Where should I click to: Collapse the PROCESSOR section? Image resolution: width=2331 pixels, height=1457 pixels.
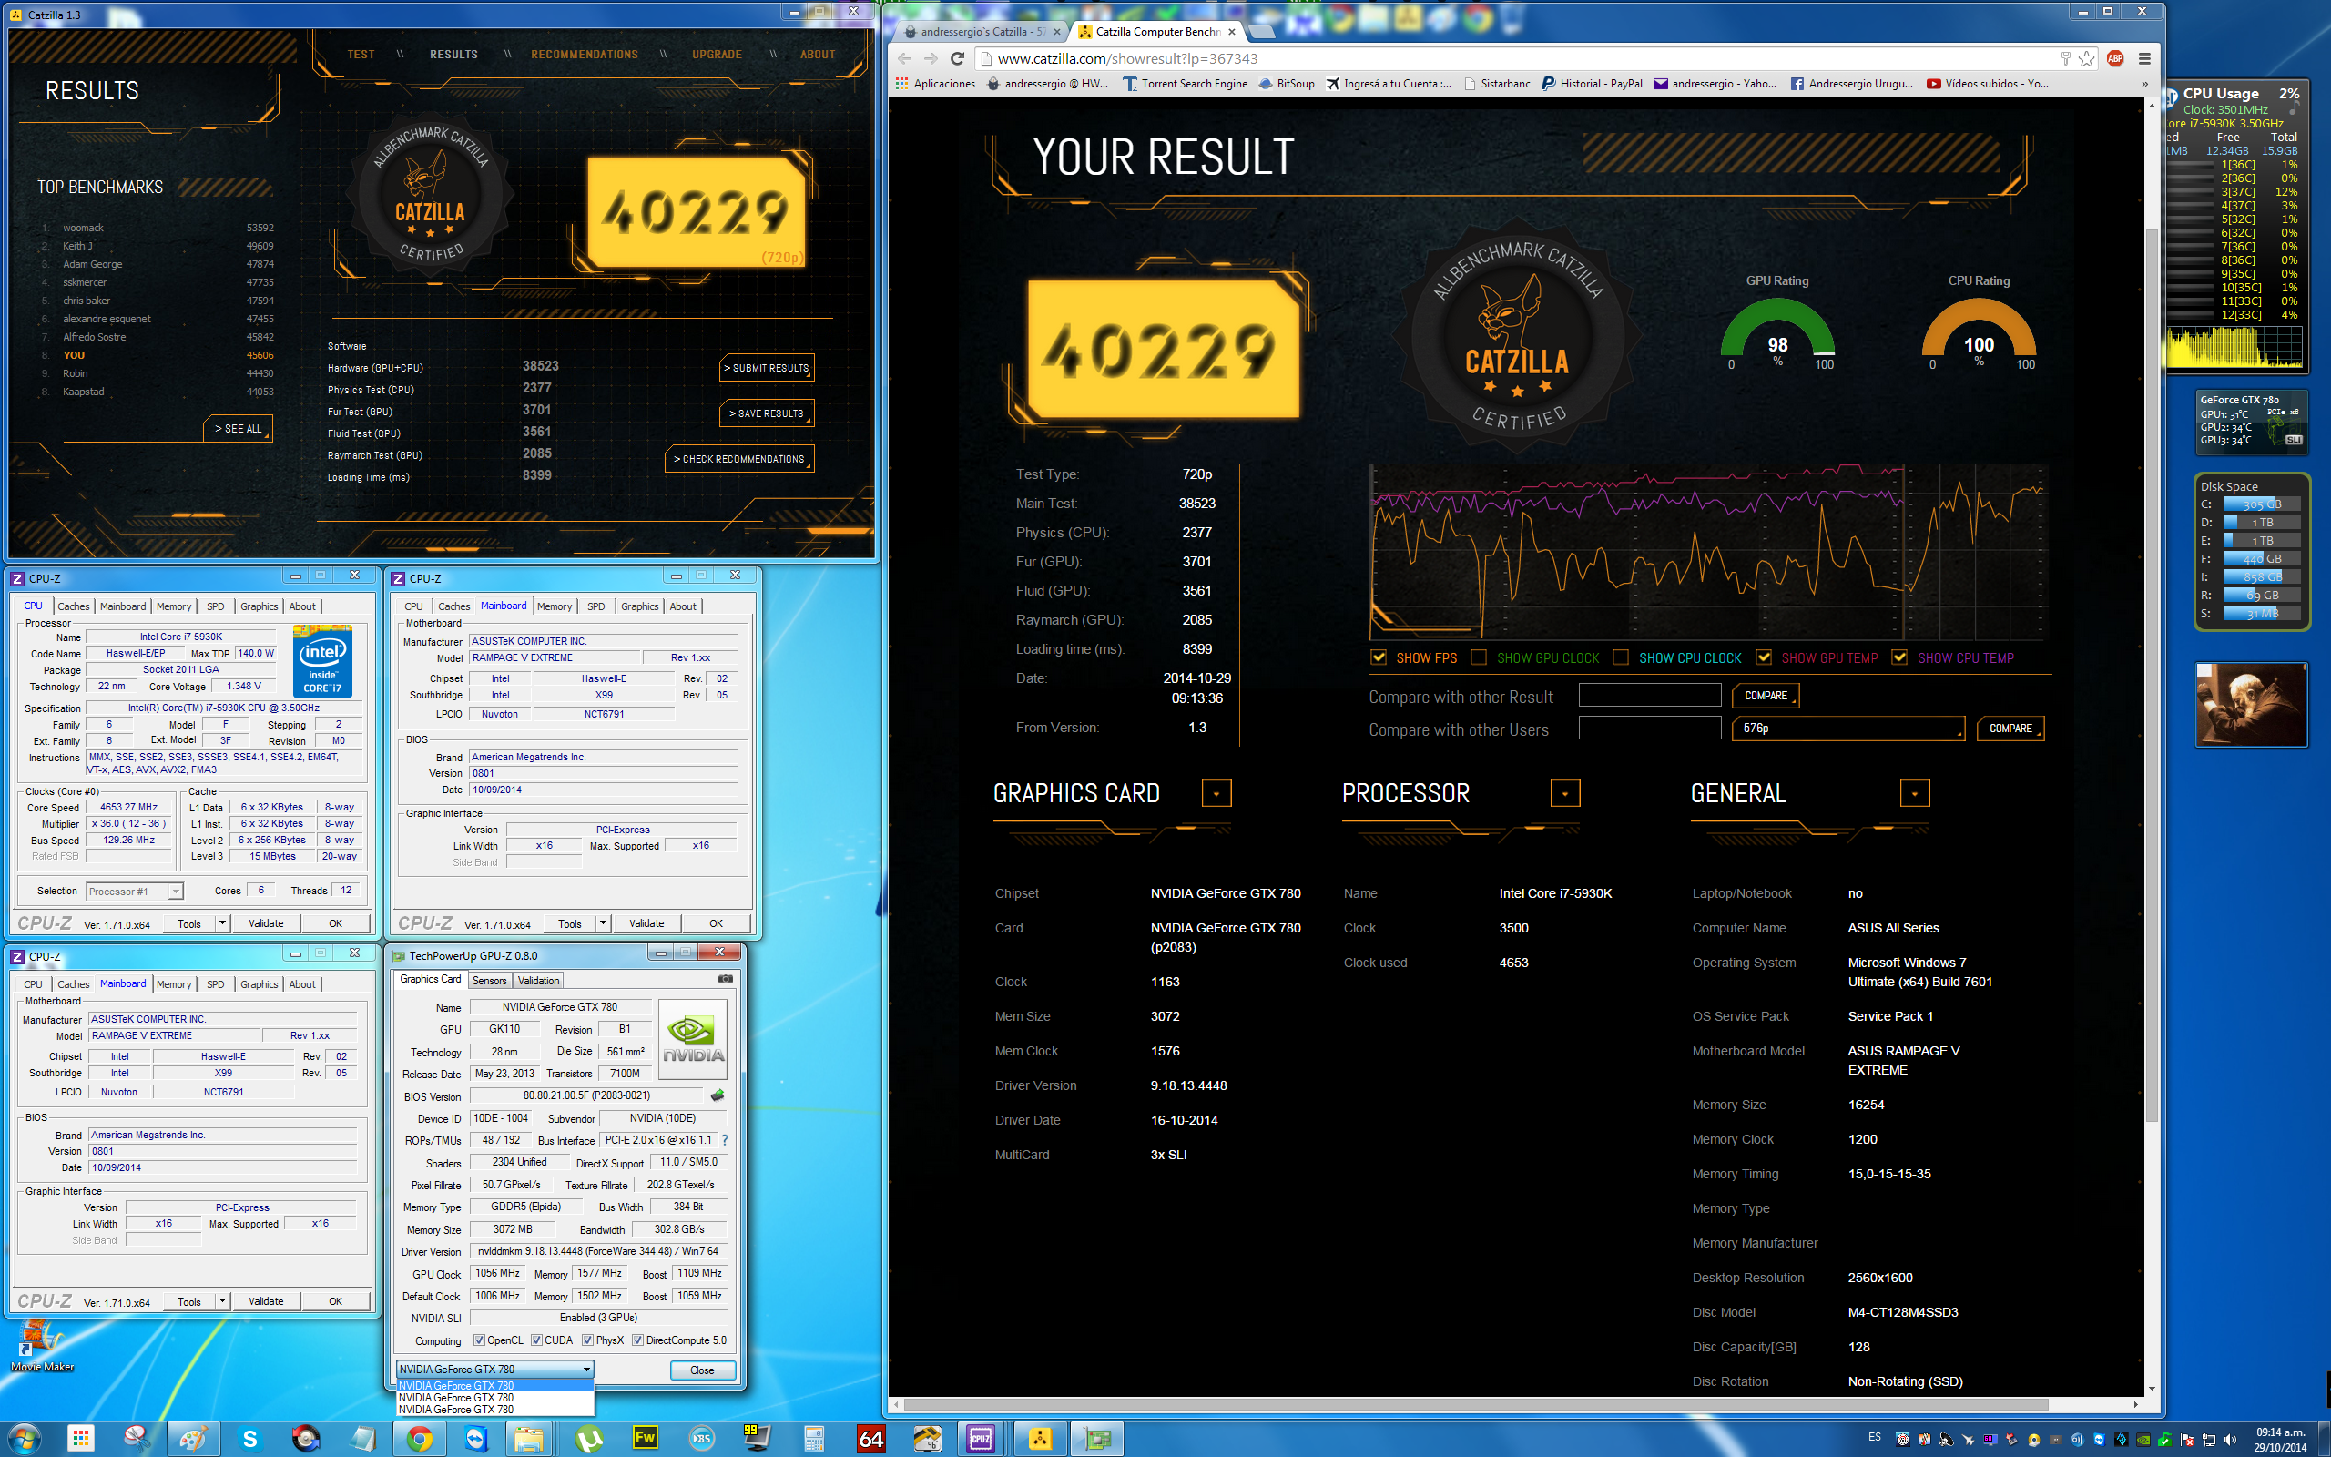pyautogui.click(x=1565, y=793)
